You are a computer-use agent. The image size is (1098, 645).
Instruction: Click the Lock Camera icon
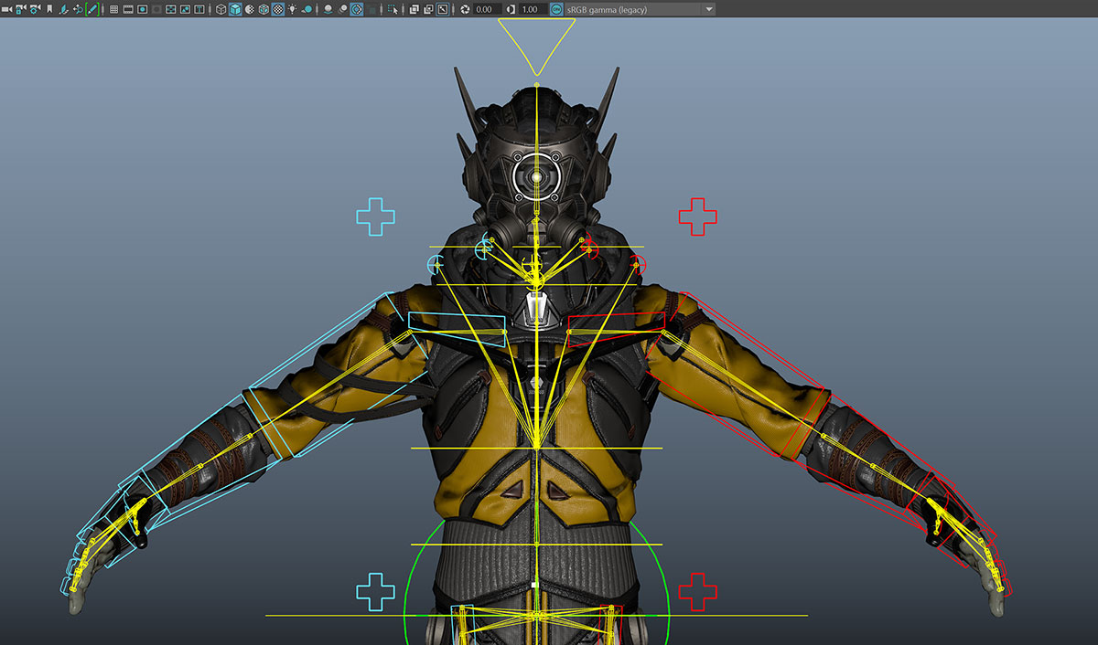click(20, 9)
